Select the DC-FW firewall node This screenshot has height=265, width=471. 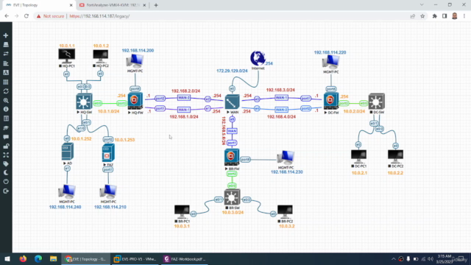331,102
